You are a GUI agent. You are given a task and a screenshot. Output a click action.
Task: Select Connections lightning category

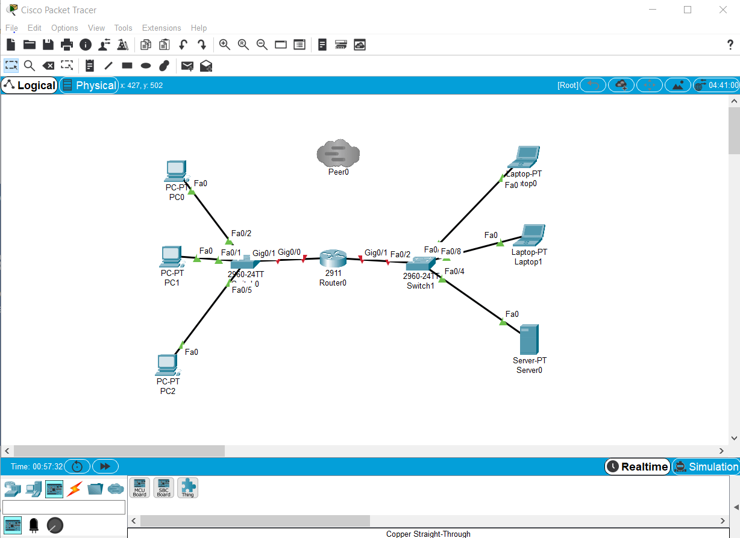coord(75,489)
